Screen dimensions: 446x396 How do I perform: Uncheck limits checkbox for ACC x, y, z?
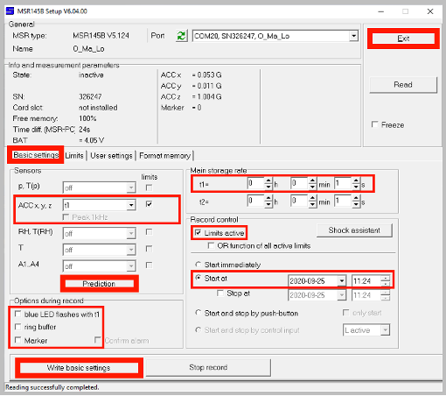click(x=149, y=204)
